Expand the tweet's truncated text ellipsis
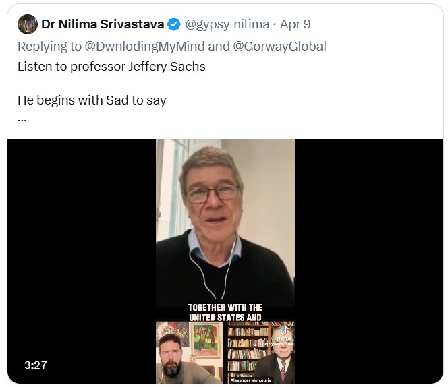Viewport: 448px width, 387px height. pyautogui.click(x=22, y=119)
